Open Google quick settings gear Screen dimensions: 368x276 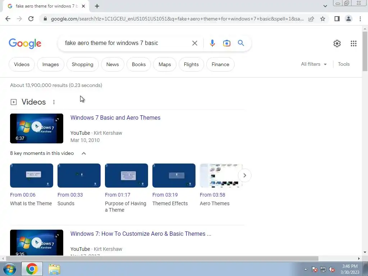(x=337, y=43)
